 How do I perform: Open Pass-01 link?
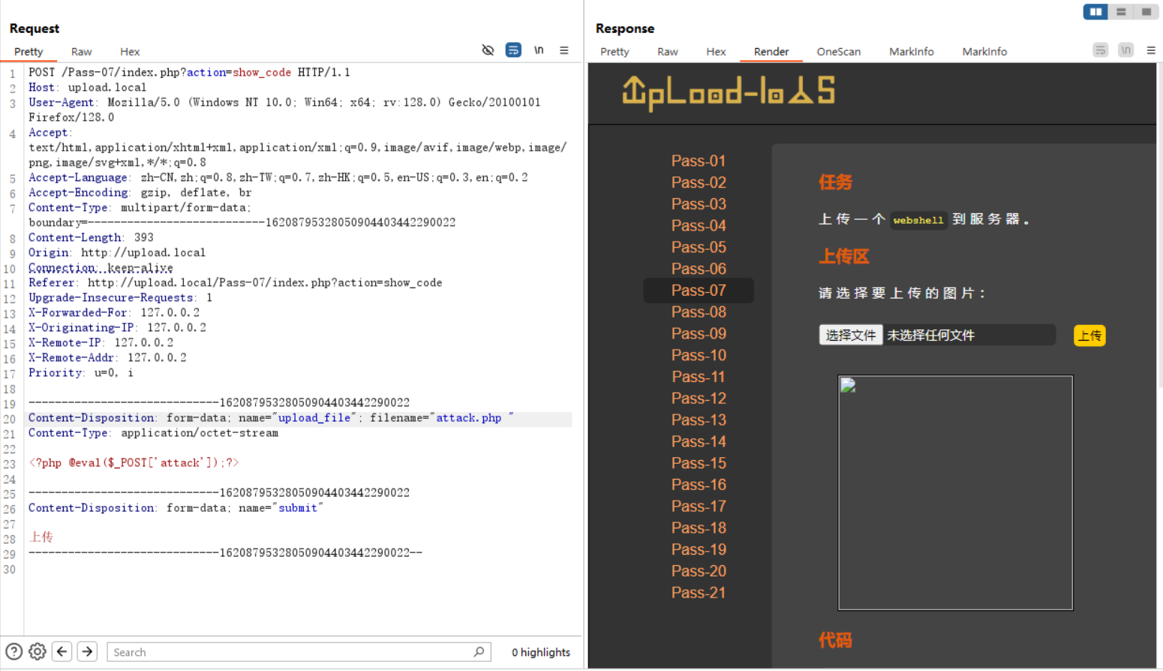point(699,161)
